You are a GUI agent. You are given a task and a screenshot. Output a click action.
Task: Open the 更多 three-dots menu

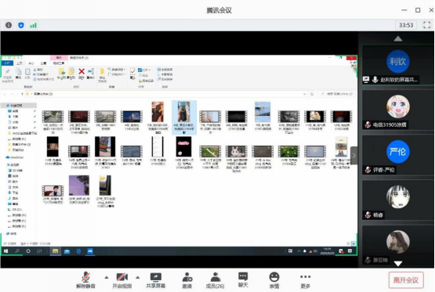[x=305, y=280]
